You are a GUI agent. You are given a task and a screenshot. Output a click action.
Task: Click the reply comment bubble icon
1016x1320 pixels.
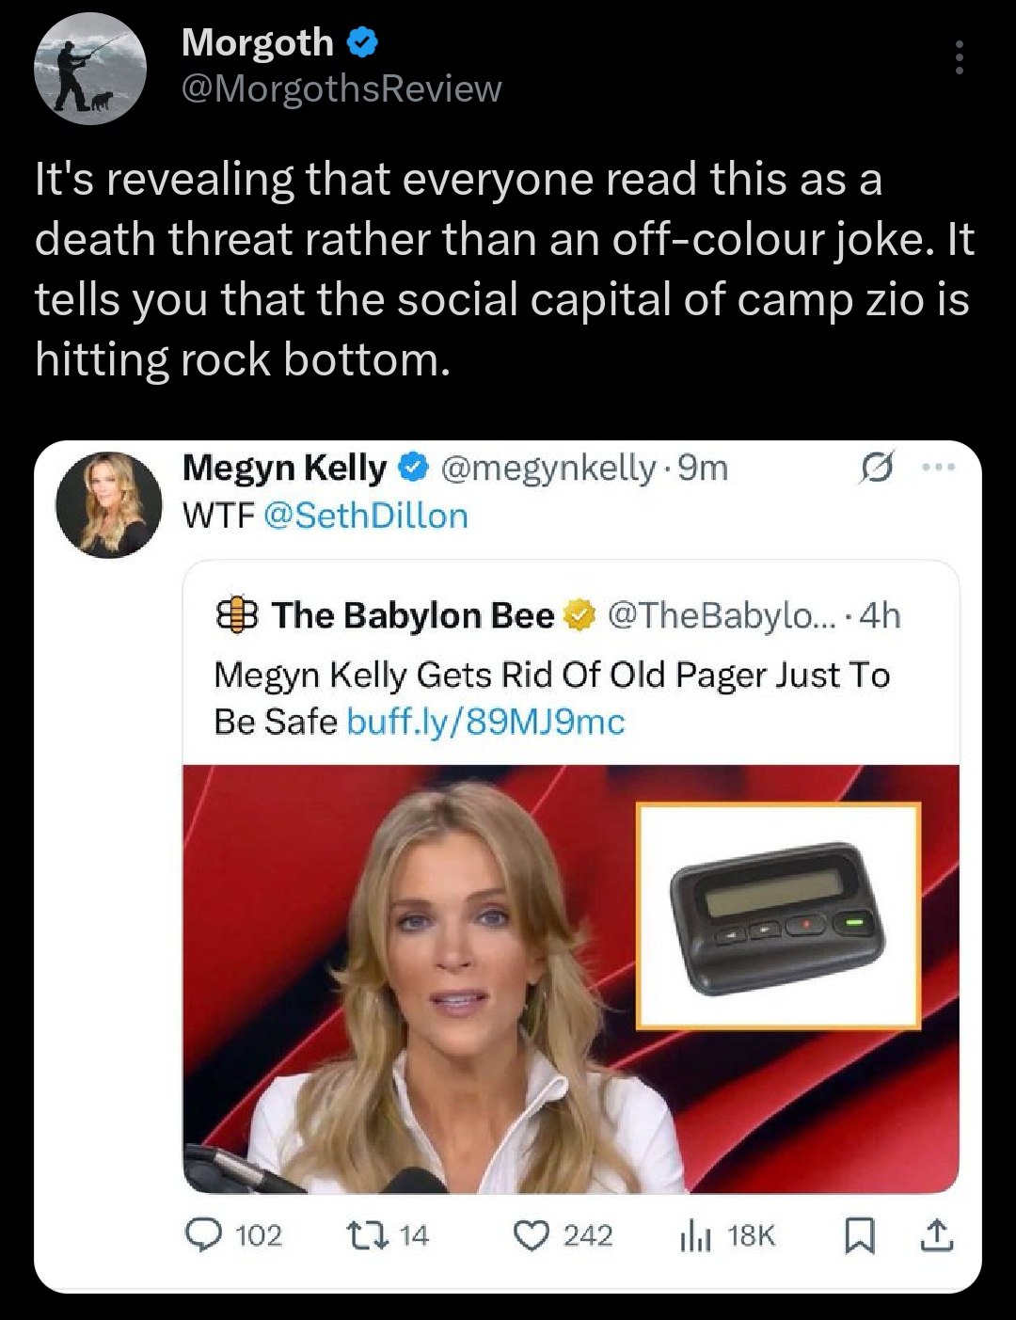point(200,1234)
